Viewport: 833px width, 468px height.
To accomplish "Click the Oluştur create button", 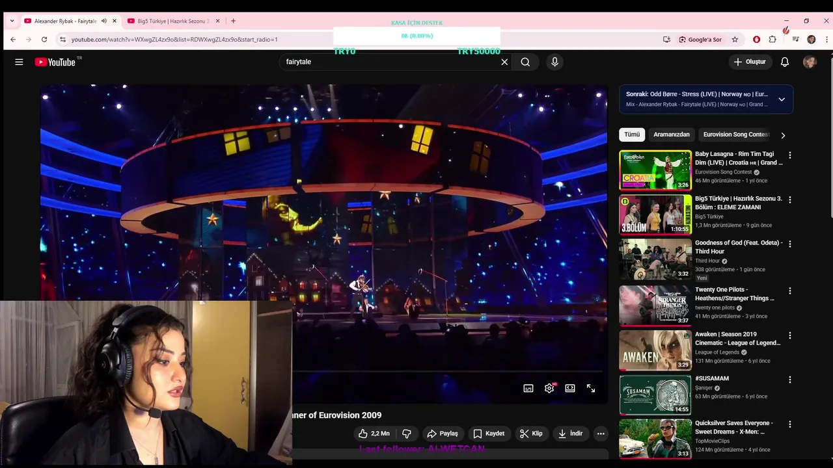I will [750, 62].
